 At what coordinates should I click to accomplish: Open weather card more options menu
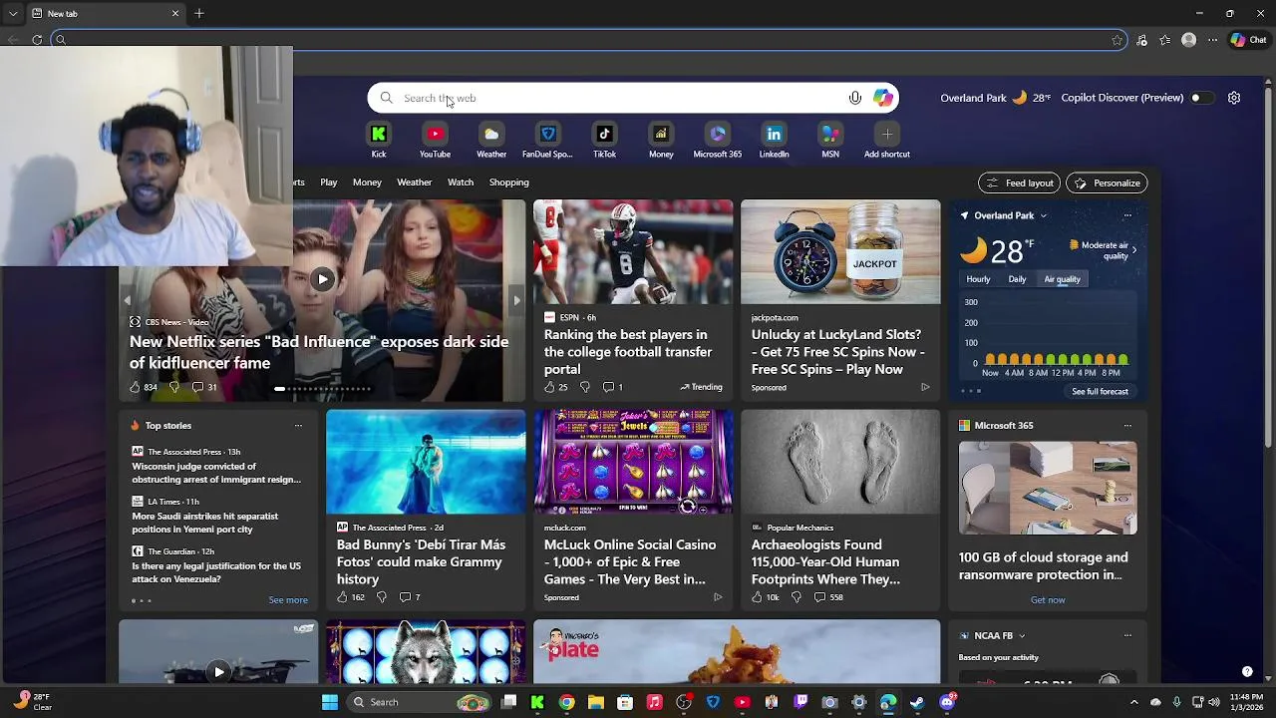[1127, 215]
